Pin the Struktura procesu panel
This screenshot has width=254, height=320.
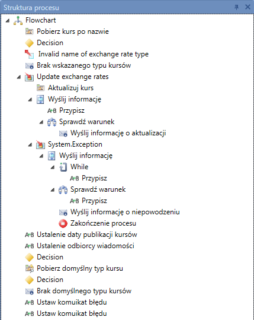236,7
